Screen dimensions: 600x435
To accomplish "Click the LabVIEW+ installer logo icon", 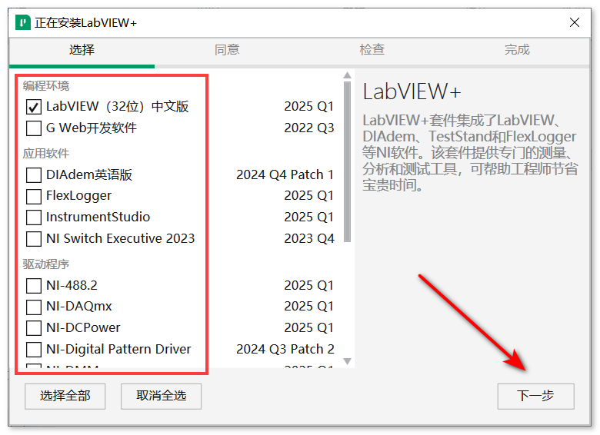I will (22, 22).
